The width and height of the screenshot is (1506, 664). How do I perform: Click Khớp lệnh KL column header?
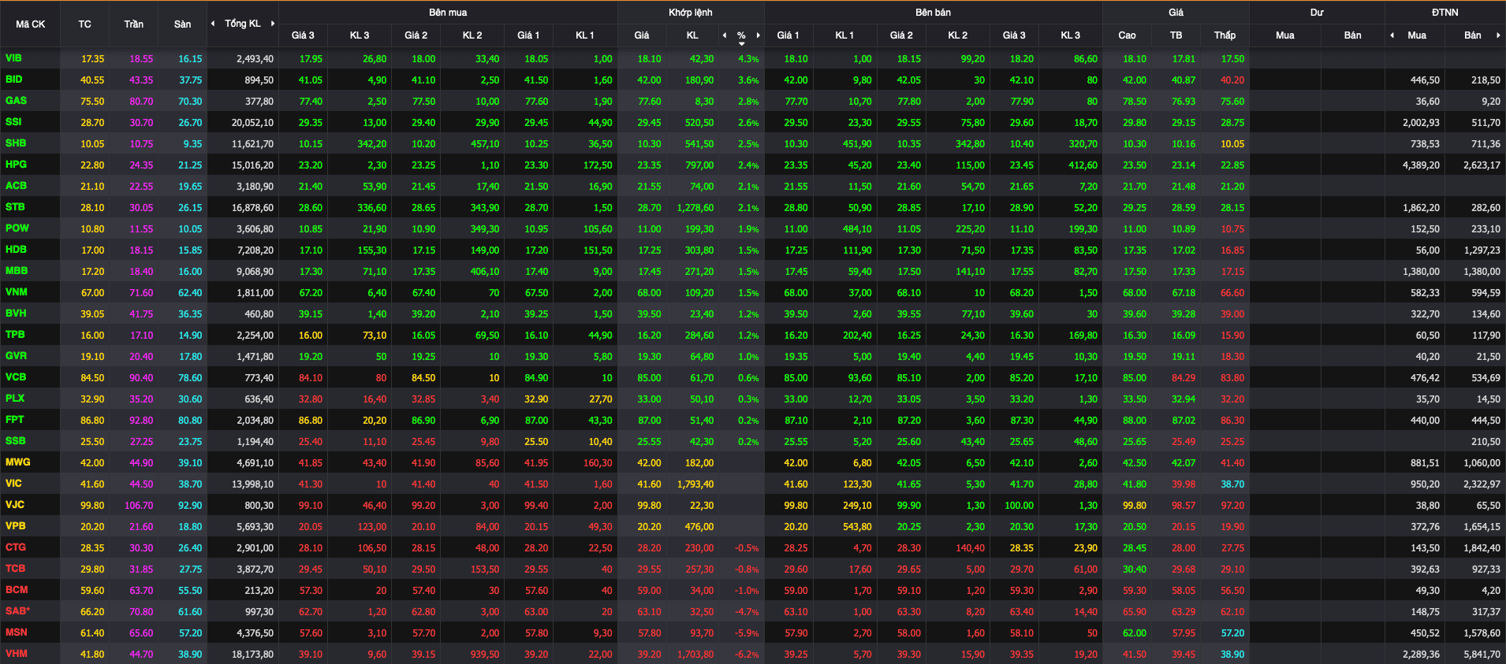pos(692,35)
